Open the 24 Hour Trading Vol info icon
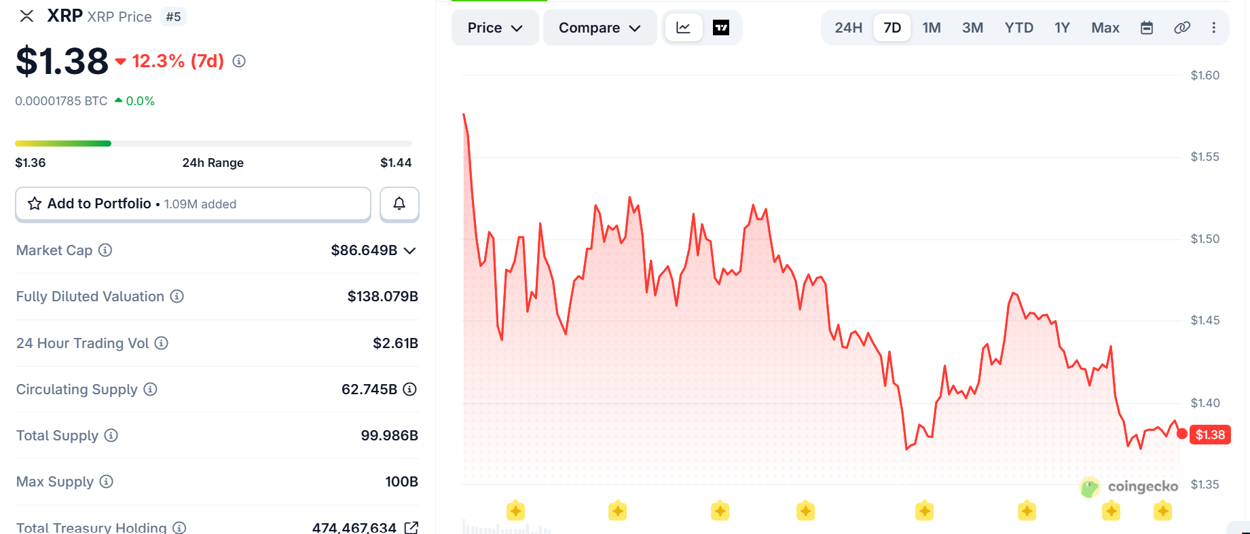Screen dimensions: 1250x534 [162, 343]
